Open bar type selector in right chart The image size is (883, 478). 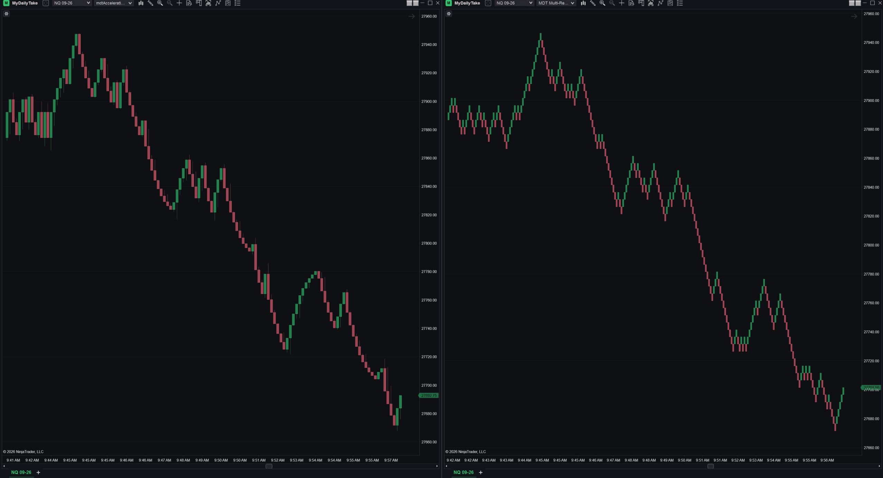pyautogui.click(x=583, y=3)
